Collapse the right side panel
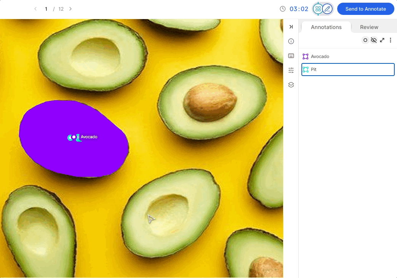Viewport: 397px width, 278px height. click(291, 27)
